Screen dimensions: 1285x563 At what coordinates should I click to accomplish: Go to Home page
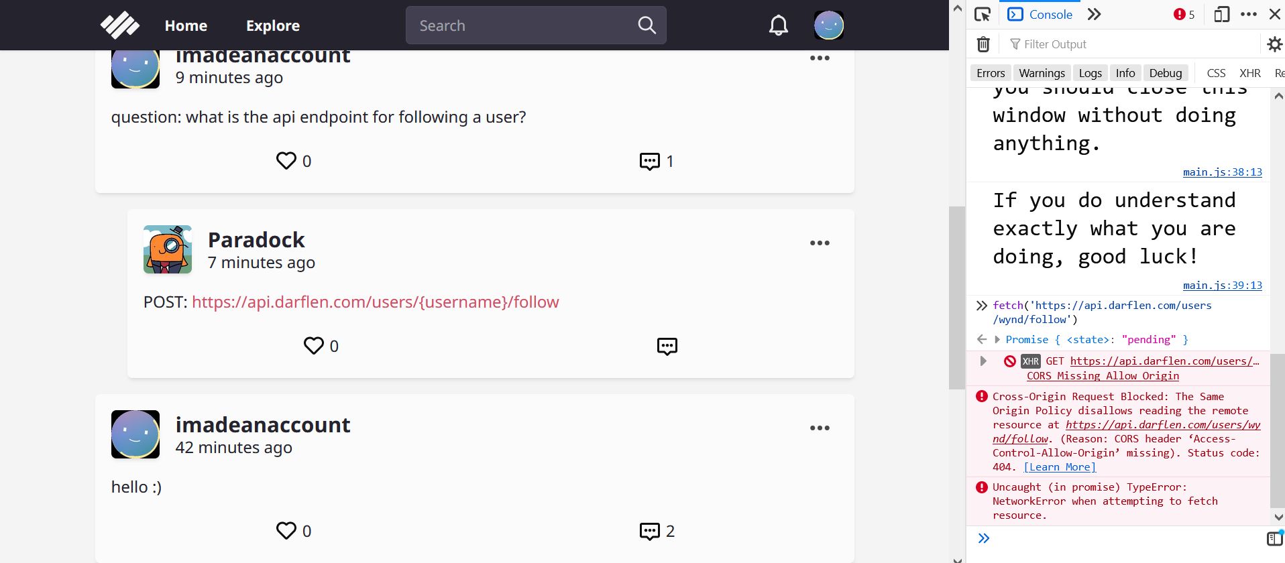186,25
